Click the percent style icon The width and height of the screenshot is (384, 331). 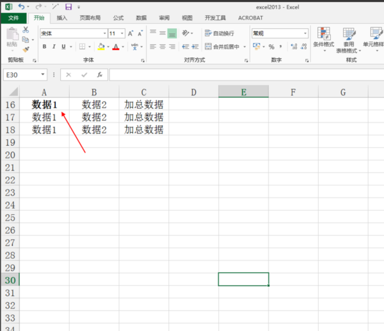(x=271, y=47)
